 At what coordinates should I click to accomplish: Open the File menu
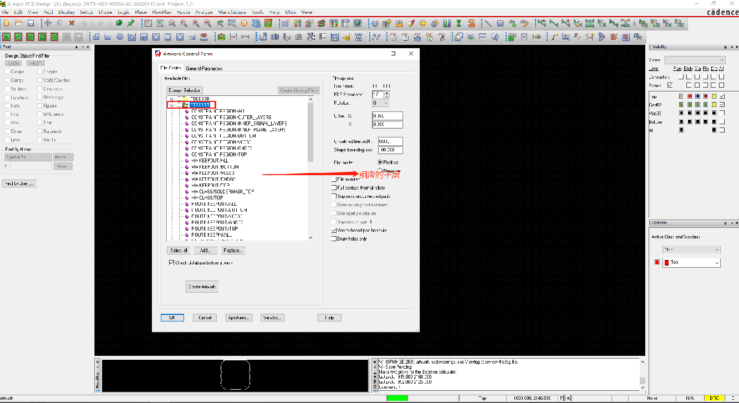point(5,12)
